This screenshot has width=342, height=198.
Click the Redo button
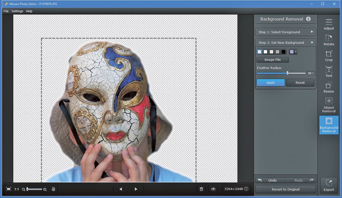[301, 180]
